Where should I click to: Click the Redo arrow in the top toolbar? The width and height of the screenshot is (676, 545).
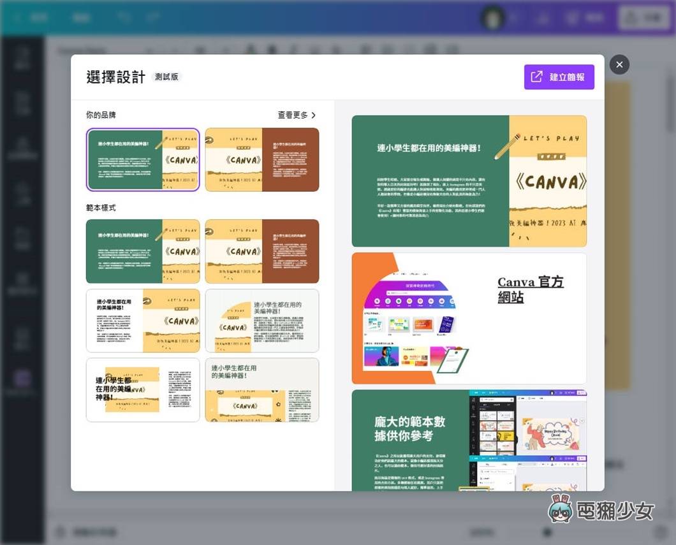[152, 17]
